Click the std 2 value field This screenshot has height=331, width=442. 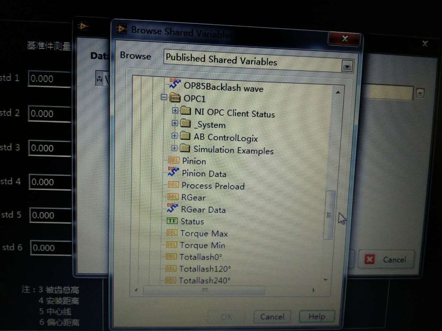tap(50, 114)
